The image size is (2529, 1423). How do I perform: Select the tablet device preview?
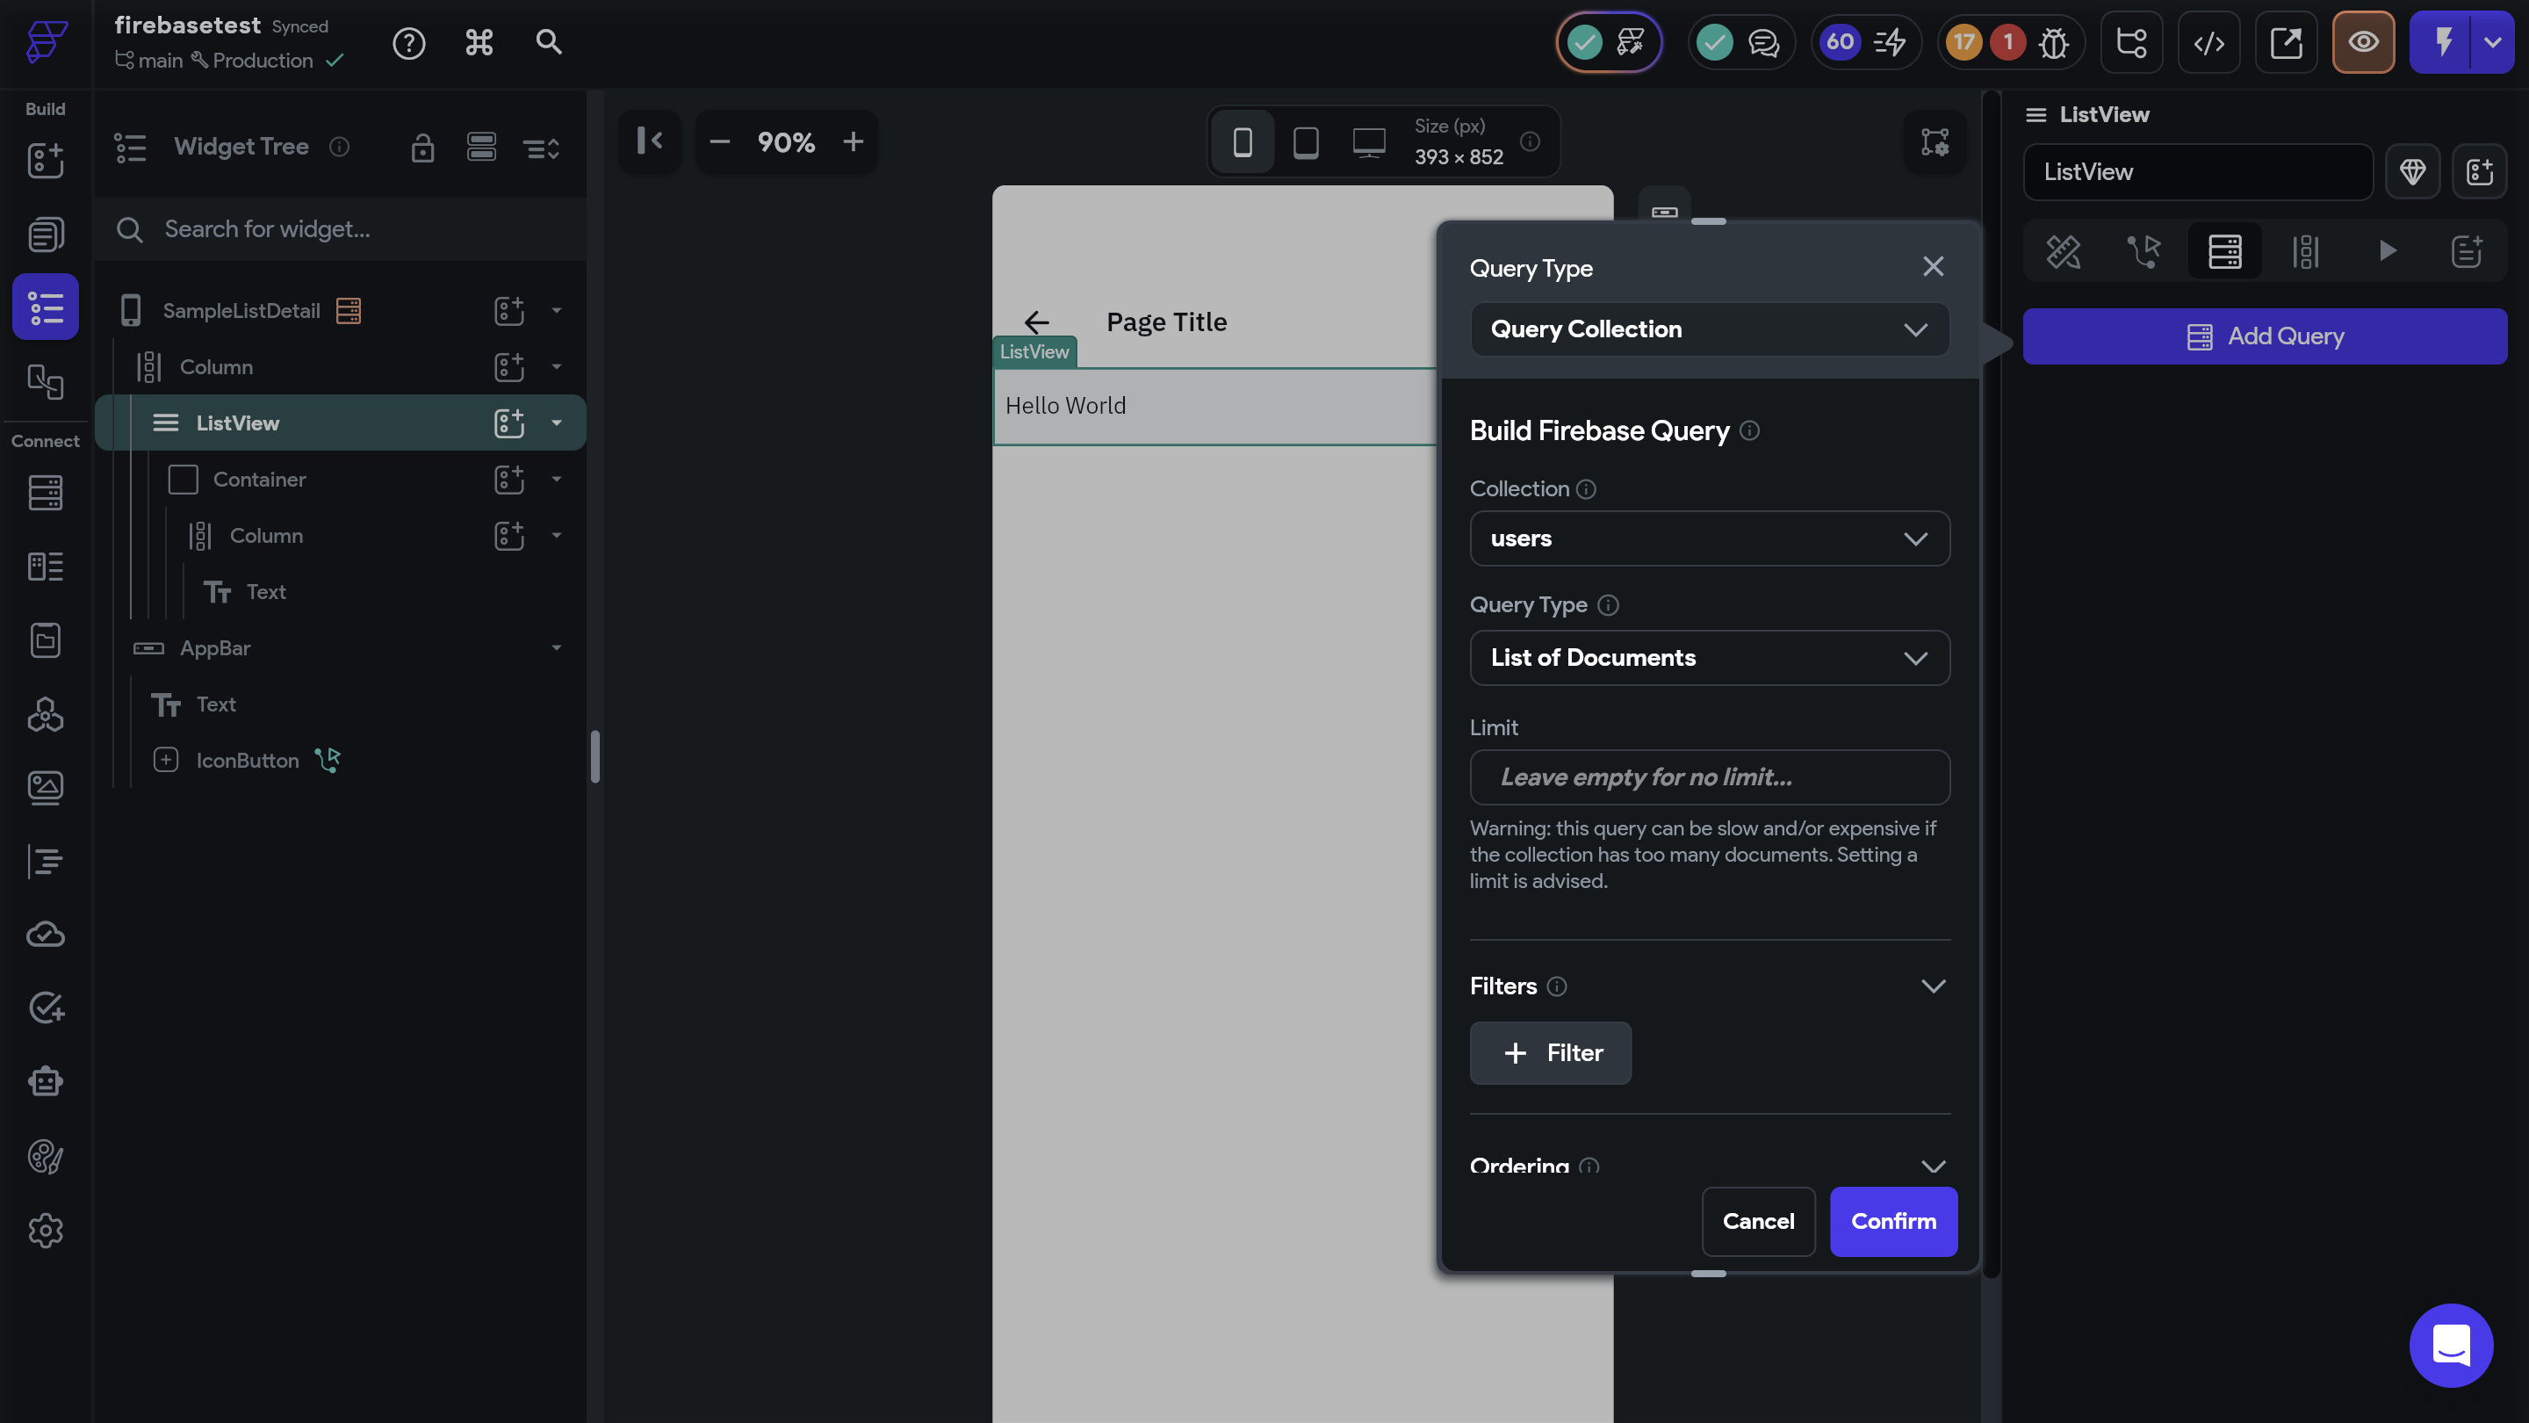[x=1306, y=142]
